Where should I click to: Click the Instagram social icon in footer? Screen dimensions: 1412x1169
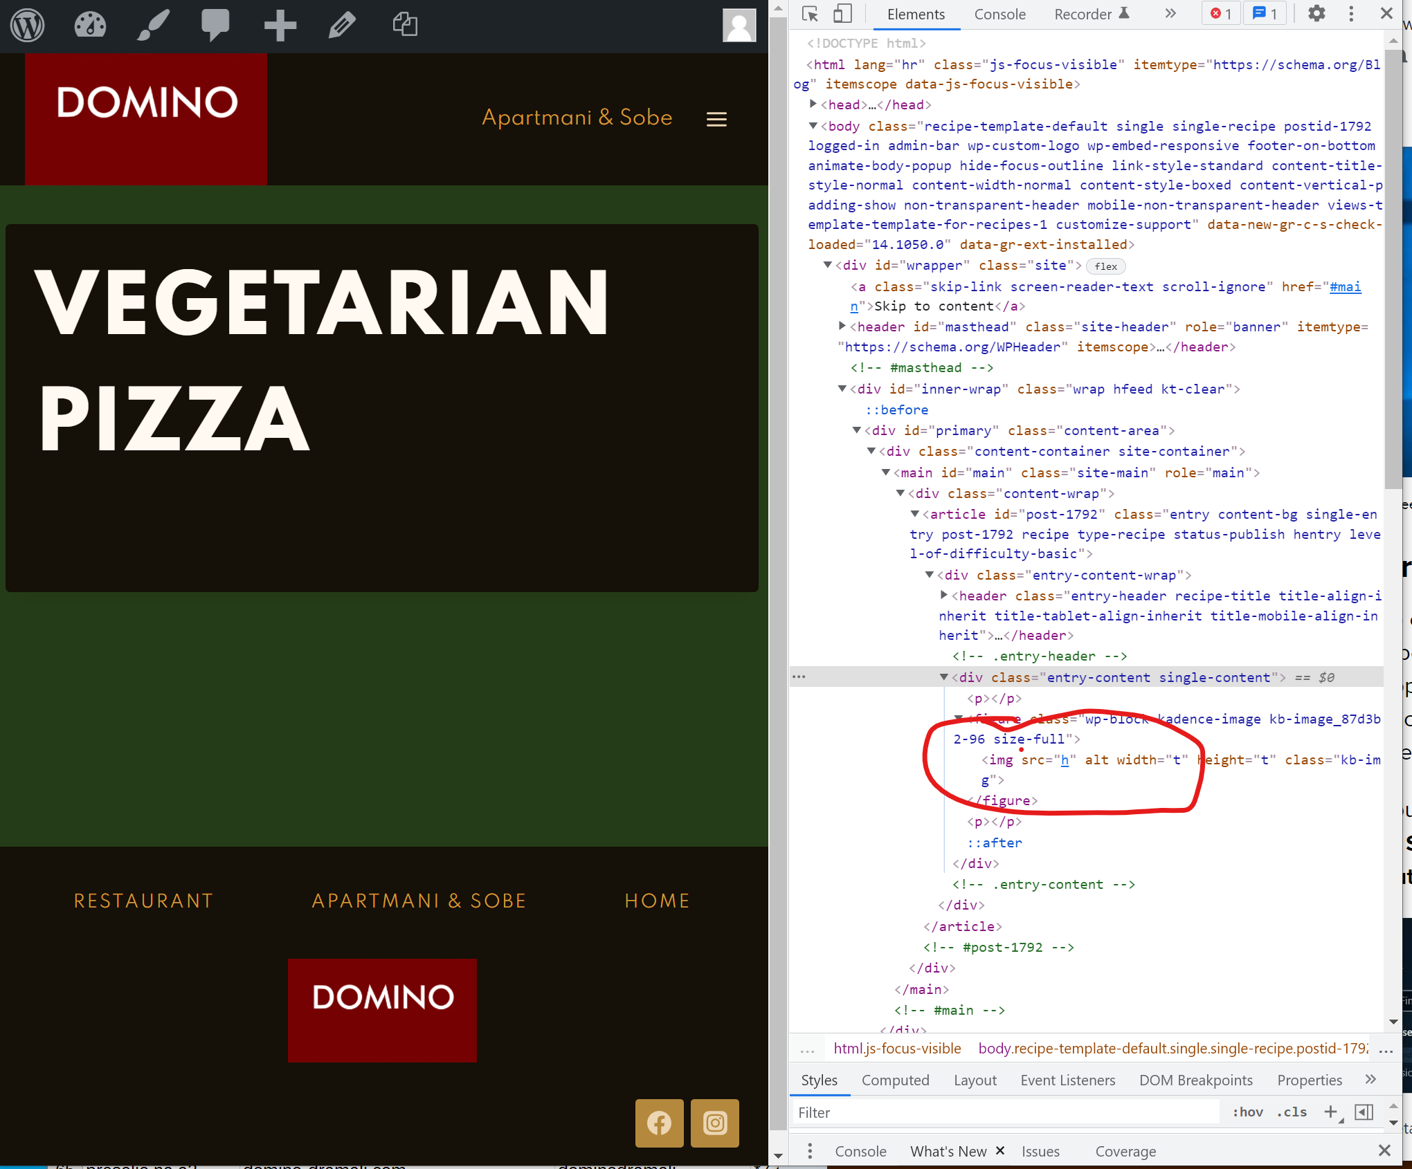(715, 1123)
